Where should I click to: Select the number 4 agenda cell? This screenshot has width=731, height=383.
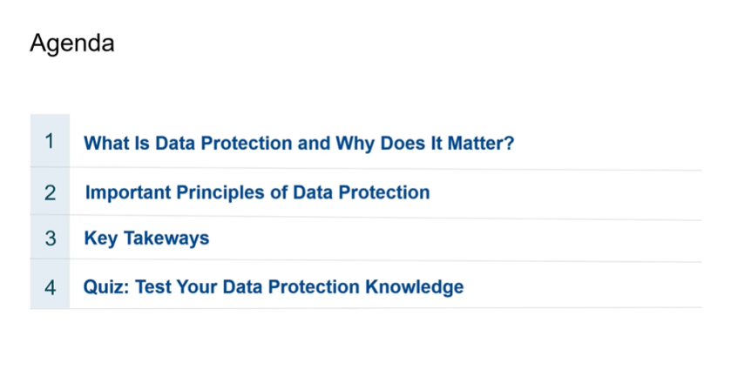click(50, 286)
